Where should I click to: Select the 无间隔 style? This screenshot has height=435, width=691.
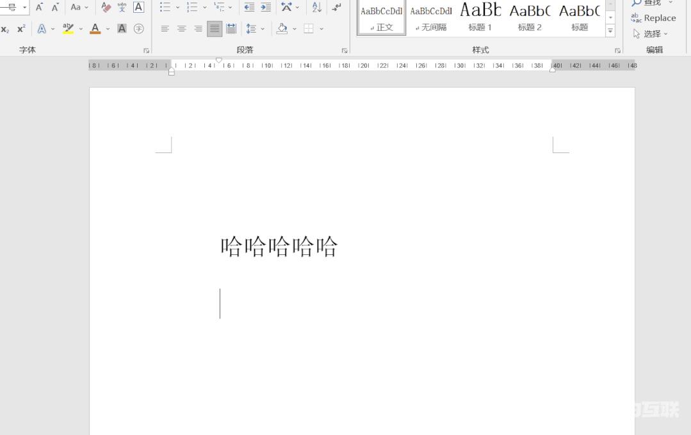click(x=430, y=17)
